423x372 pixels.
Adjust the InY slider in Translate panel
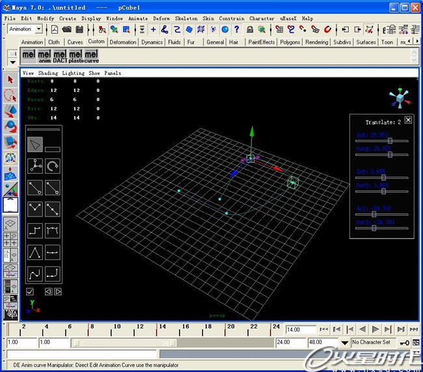382,178
